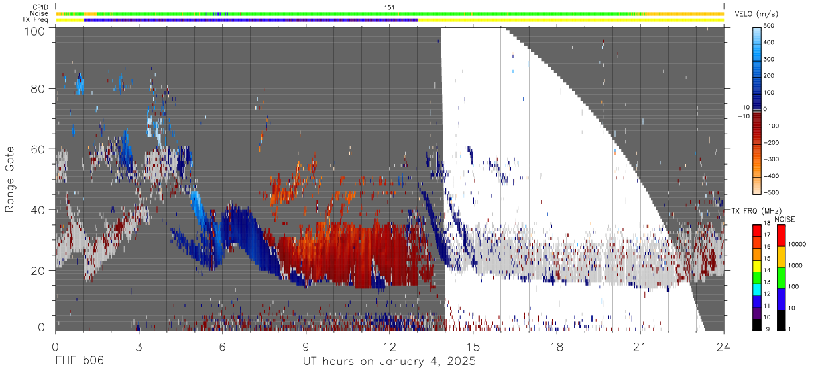The image size is (814, 375).
Task: Click the 'VELO (m/s)' colorbar title
Action: [x=758, y=15]
